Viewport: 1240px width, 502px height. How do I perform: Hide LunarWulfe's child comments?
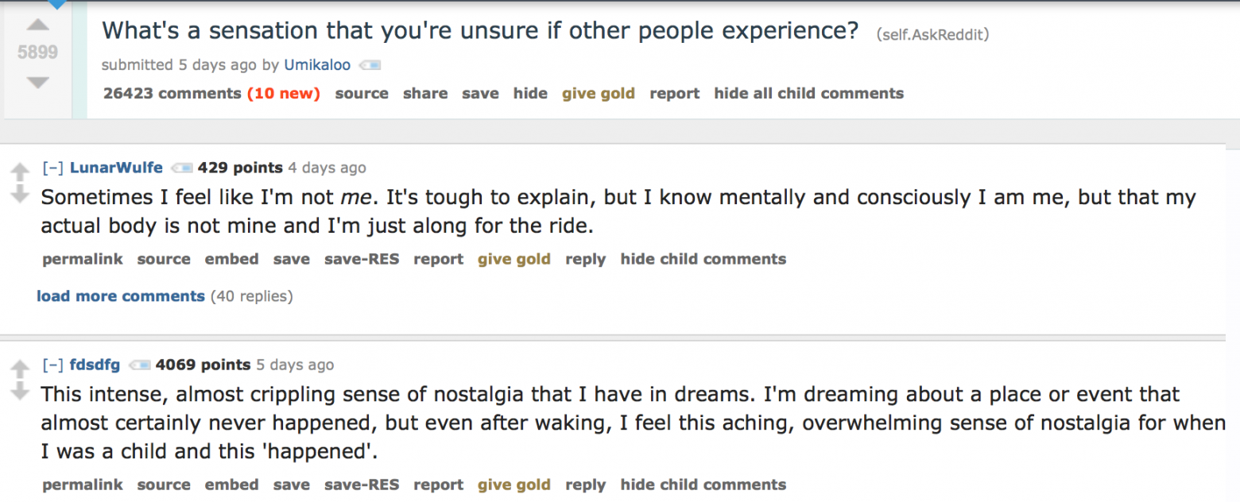pyautogui.click(x=703, y=259)
